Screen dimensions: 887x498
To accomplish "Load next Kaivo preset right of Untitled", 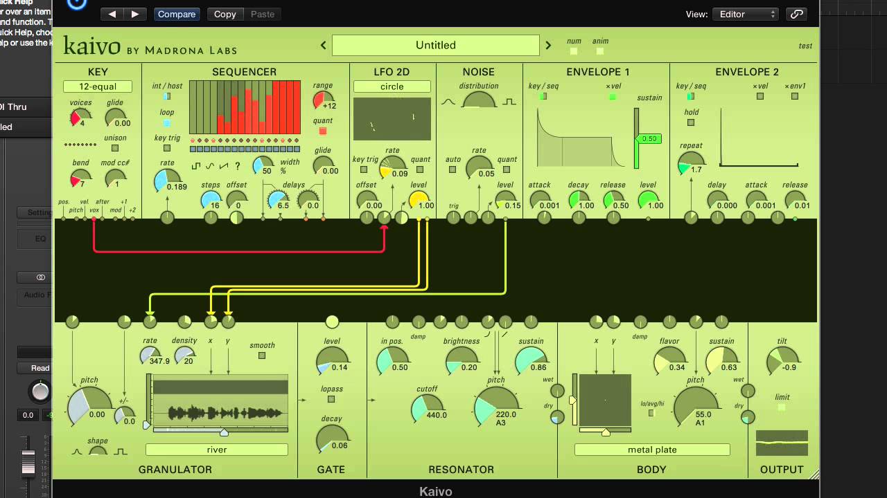I will [548, 45].
